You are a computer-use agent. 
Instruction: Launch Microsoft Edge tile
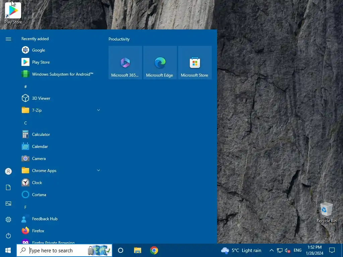pyautogui.click(x=160, y=63)
